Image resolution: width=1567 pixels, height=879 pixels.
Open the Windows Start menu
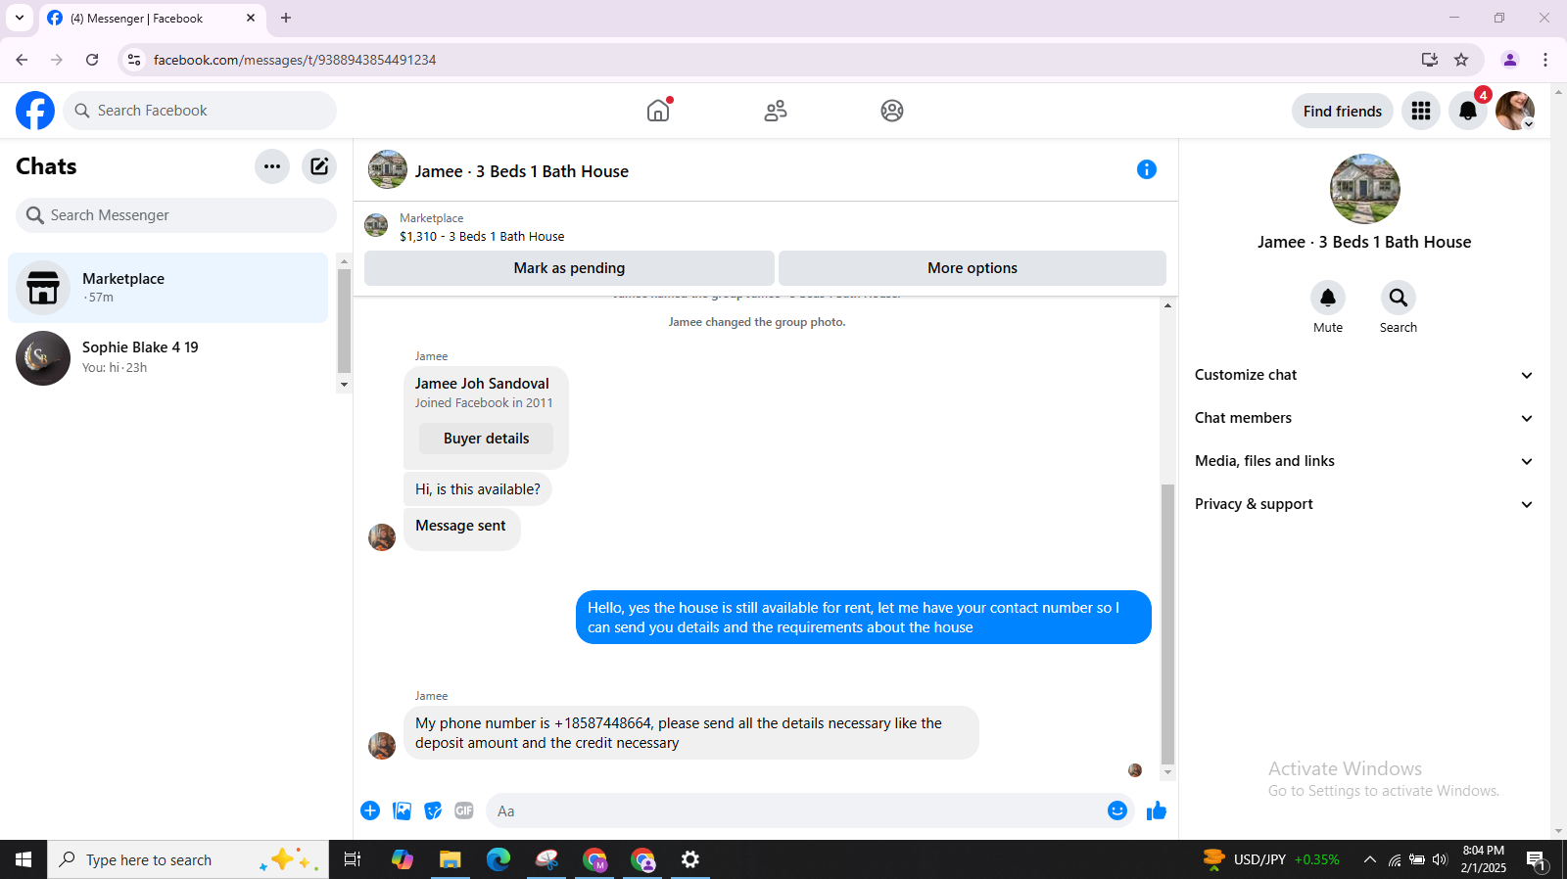24,859
